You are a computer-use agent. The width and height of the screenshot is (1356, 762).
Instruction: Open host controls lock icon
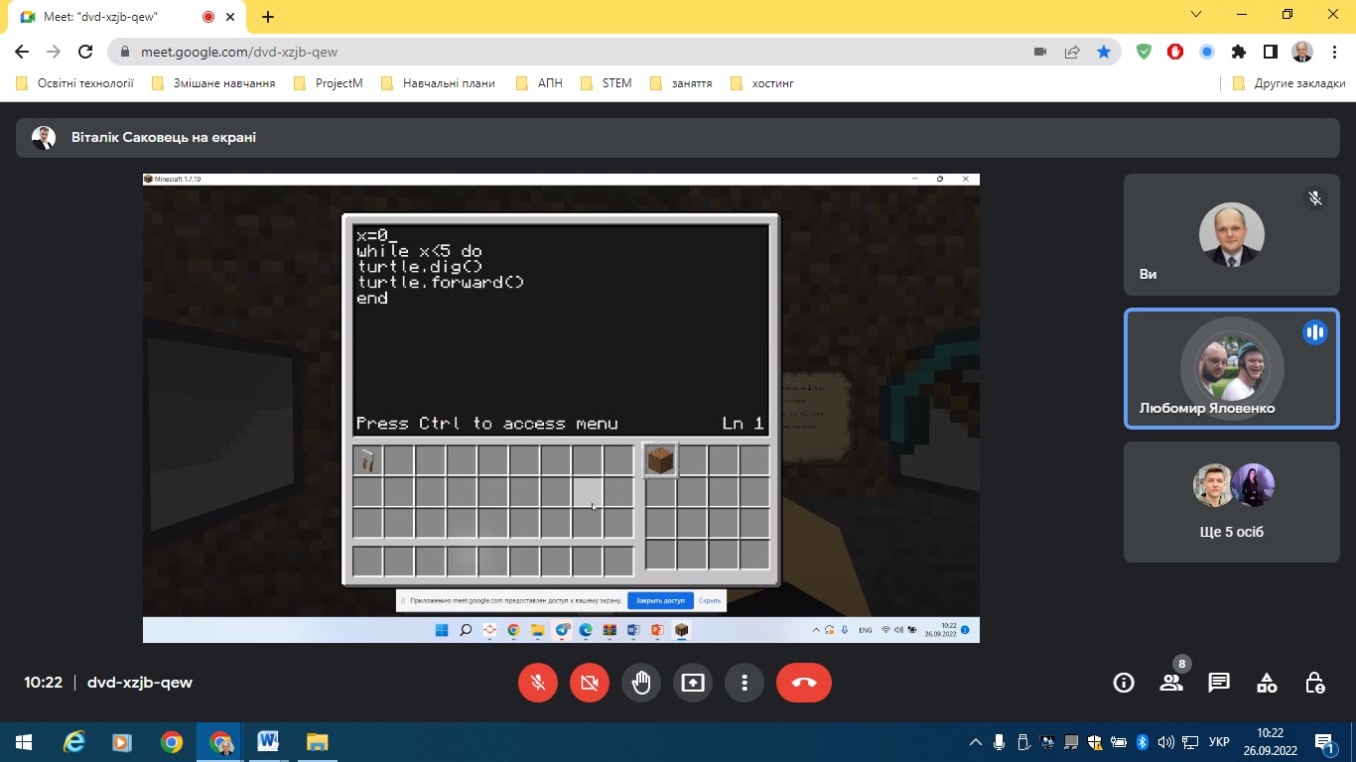[x=1314, y=683]
